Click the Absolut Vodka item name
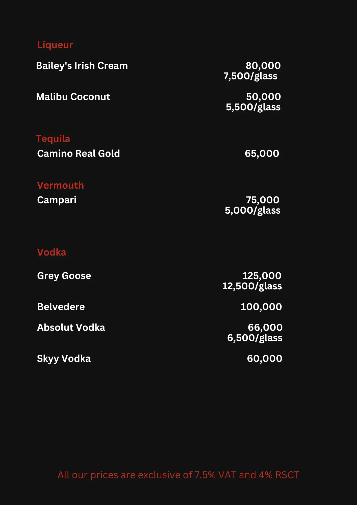Image resolution: width=357 pixels, height=505 pixels. [71, 327]
